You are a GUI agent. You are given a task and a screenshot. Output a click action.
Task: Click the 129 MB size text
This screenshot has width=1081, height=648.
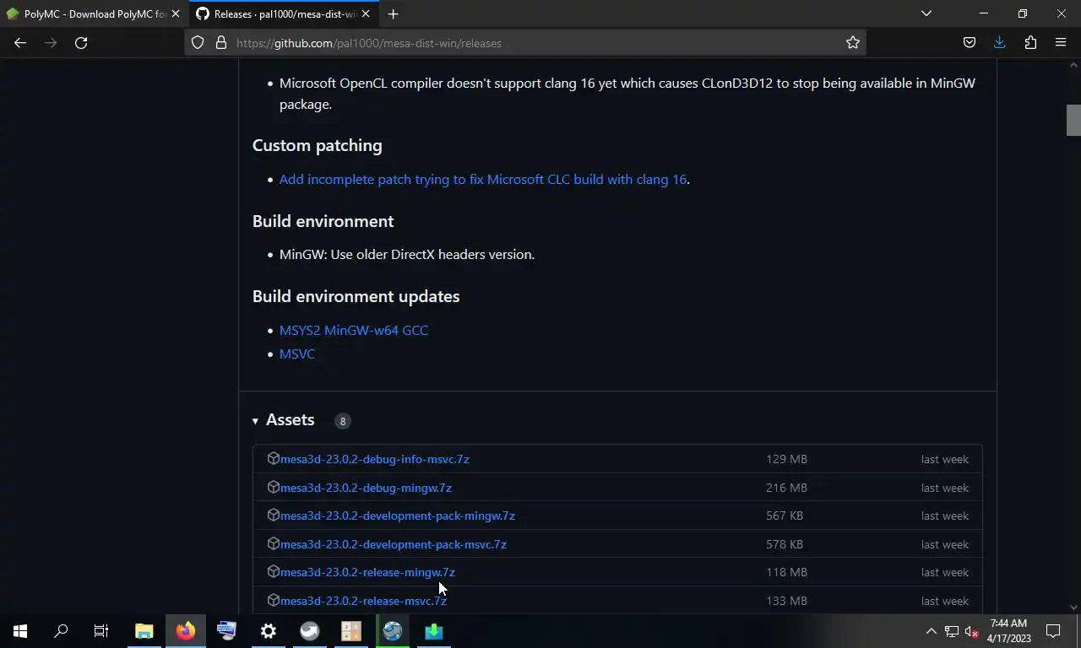786,459
